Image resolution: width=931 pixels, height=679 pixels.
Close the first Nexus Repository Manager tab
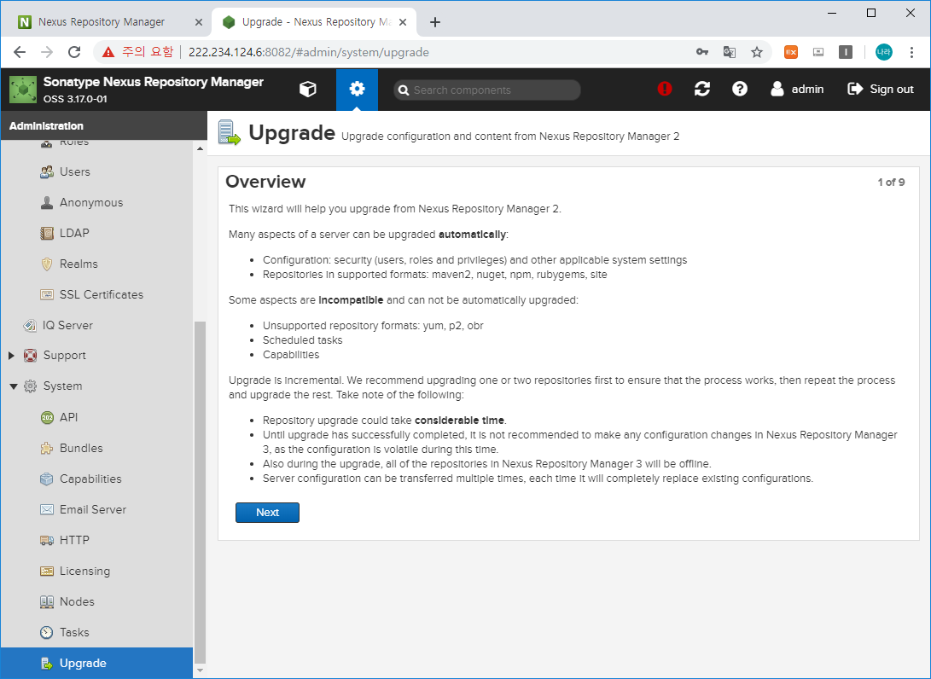[198, 22]
